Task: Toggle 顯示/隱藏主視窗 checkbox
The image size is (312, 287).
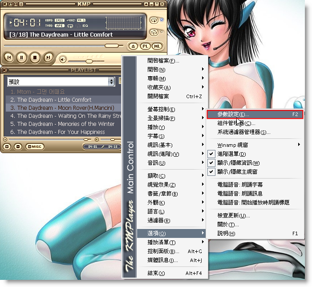Action: click(x=211, y=172)
